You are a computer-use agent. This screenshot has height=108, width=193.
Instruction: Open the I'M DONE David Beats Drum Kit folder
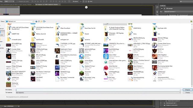[42, 28]
